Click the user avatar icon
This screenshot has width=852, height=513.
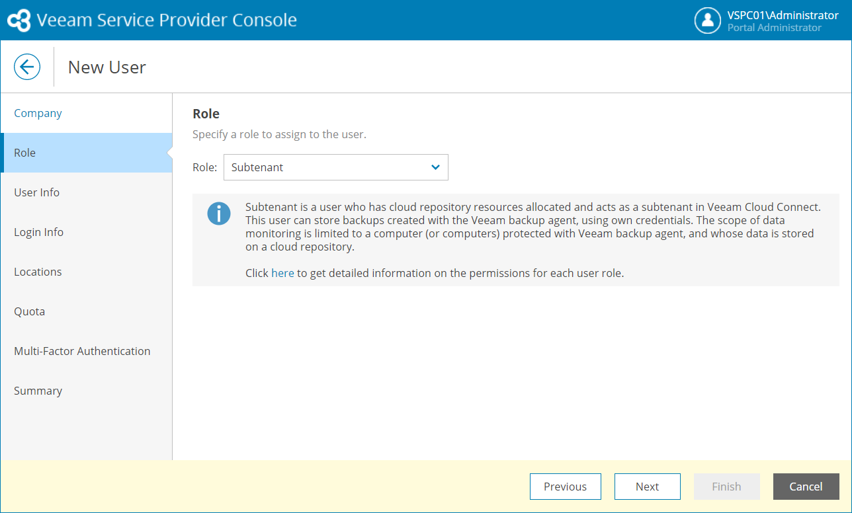coord(708,20)
